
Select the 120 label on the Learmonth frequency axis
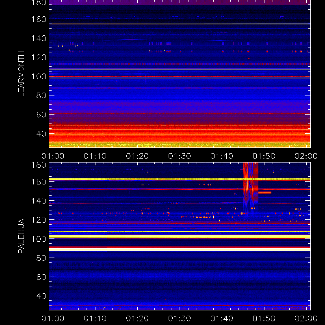point(39,57)
